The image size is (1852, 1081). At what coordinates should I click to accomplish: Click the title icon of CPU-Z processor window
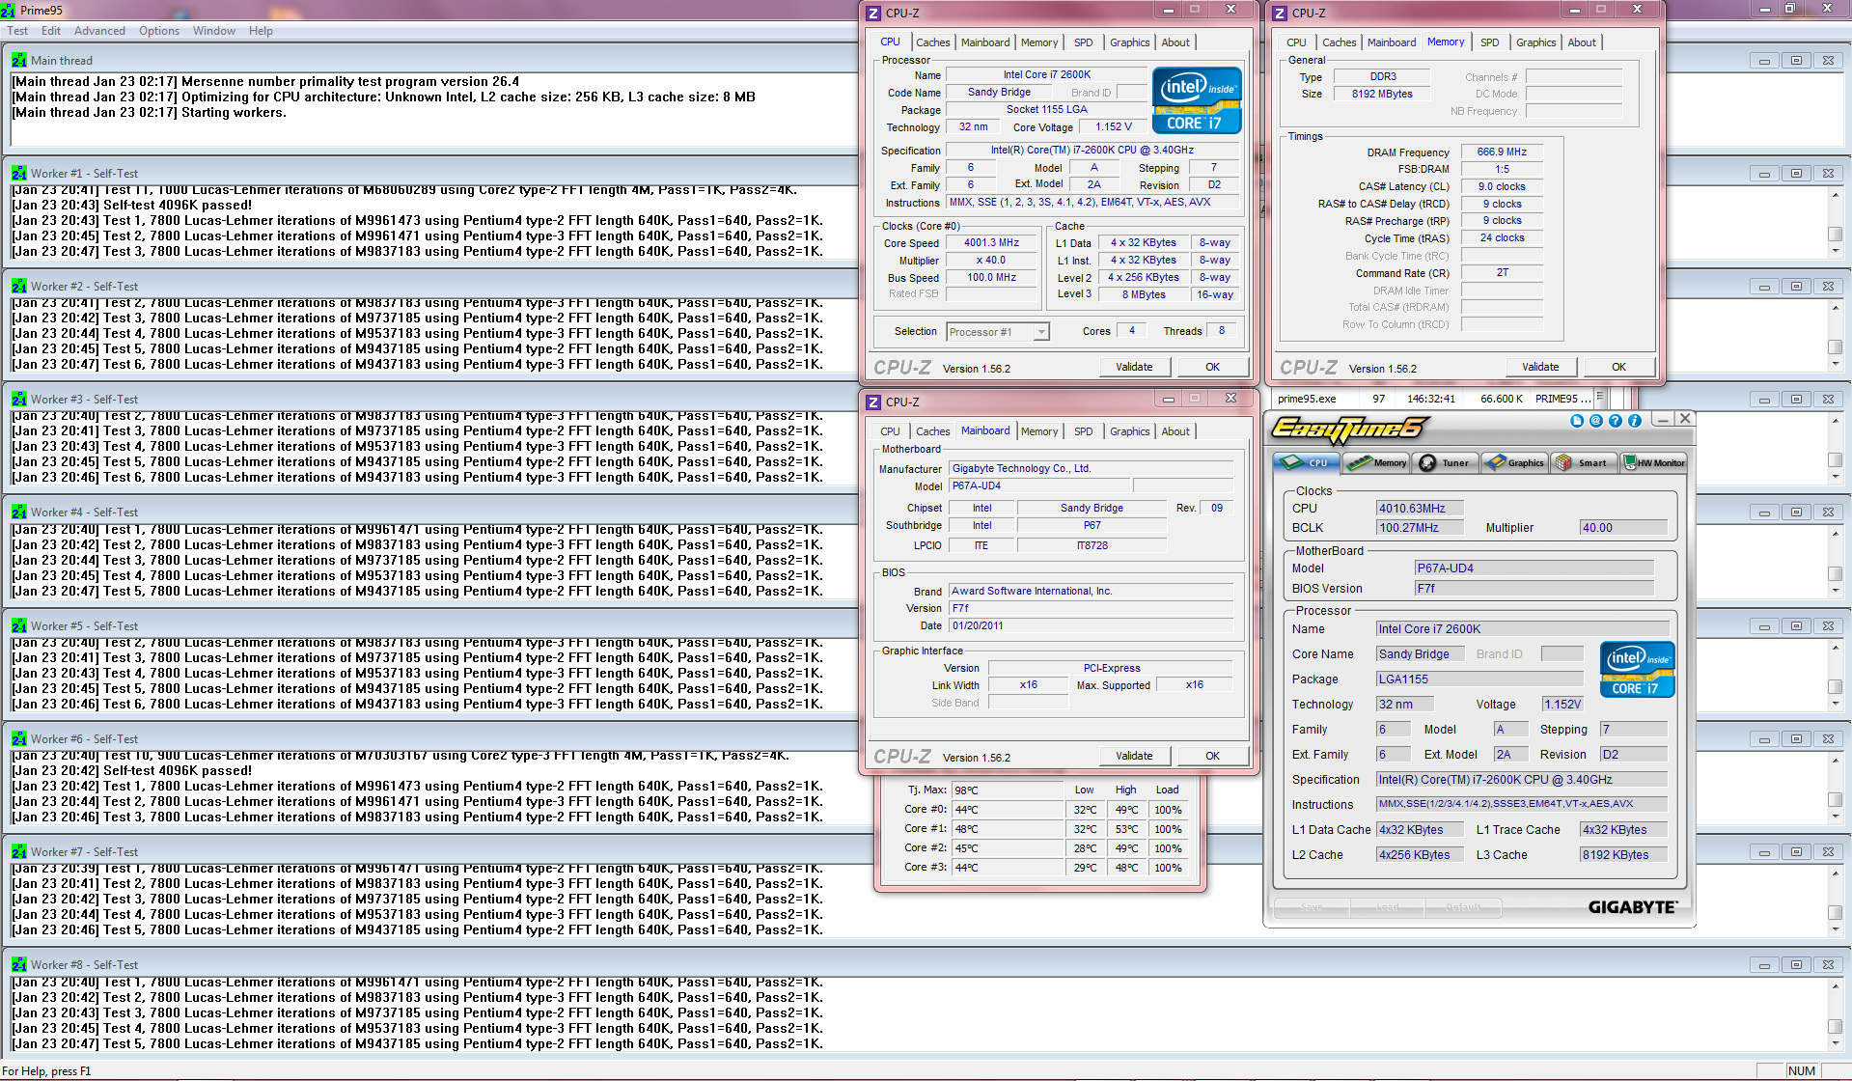(x=873, y=13)
